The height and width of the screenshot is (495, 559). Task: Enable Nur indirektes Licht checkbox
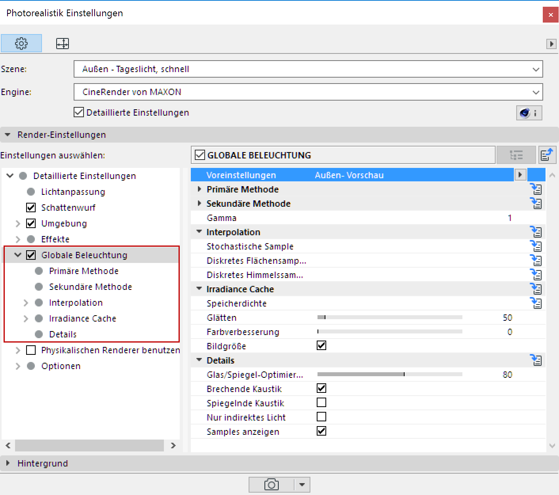[x=321, y=417]
